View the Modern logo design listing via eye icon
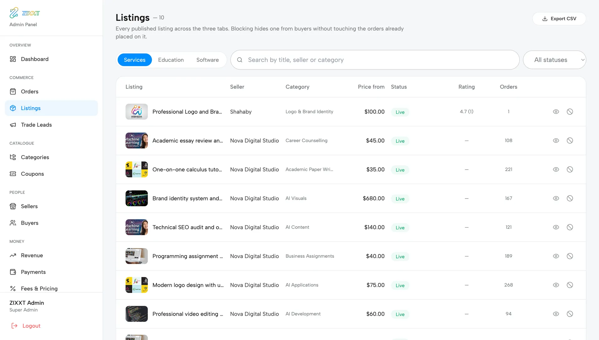 click(556, 285)
